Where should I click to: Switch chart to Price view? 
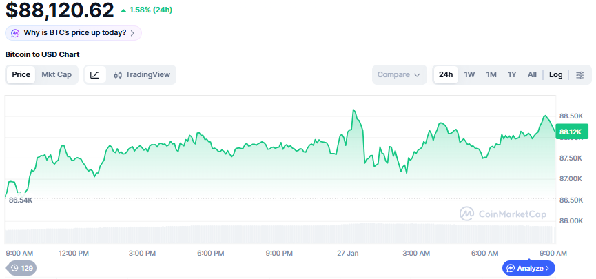(x=21, y=74)
